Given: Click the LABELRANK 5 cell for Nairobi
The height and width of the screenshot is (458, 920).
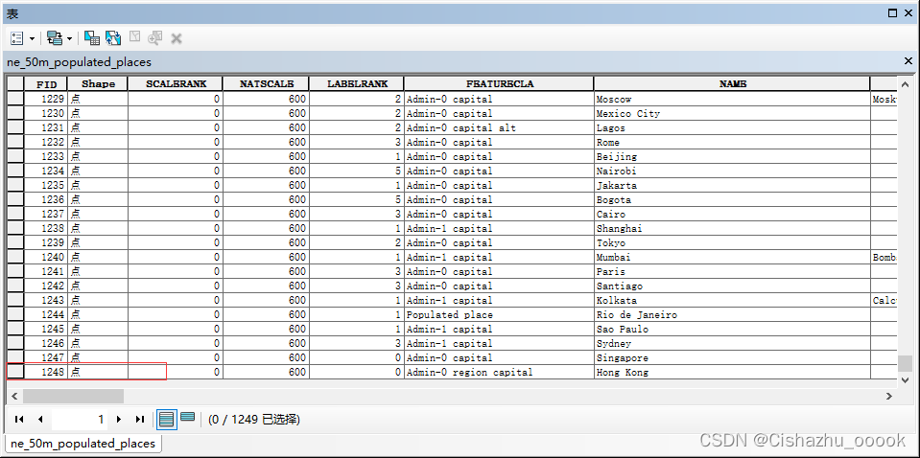Looking at the screenshot, I should click(x=357, y=171).
